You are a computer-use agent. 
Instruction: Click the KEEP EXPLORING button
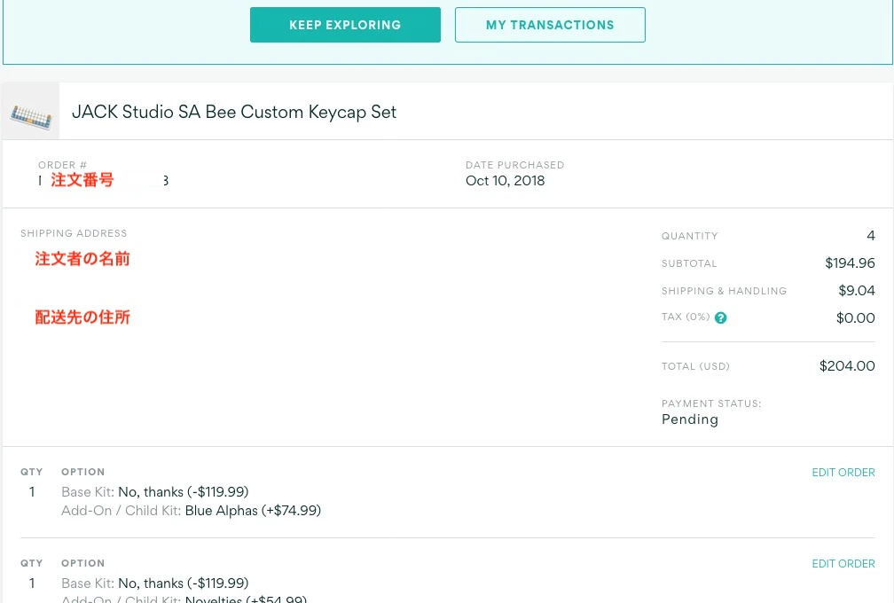click(345, 25)
